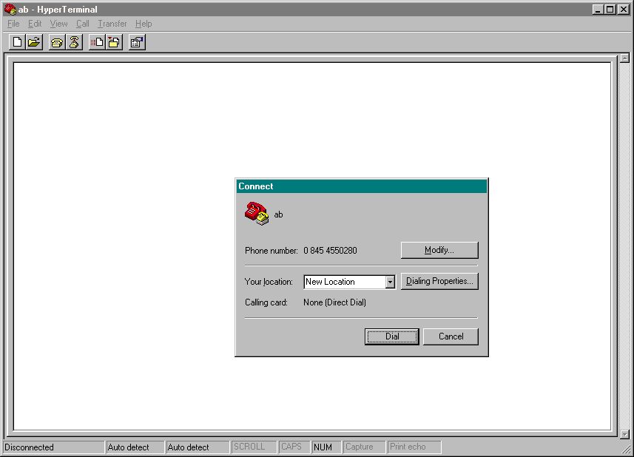Open the Edit menu
Image resolution: width=634 pixels, height=457 pixels.
(x=35, y=24)
